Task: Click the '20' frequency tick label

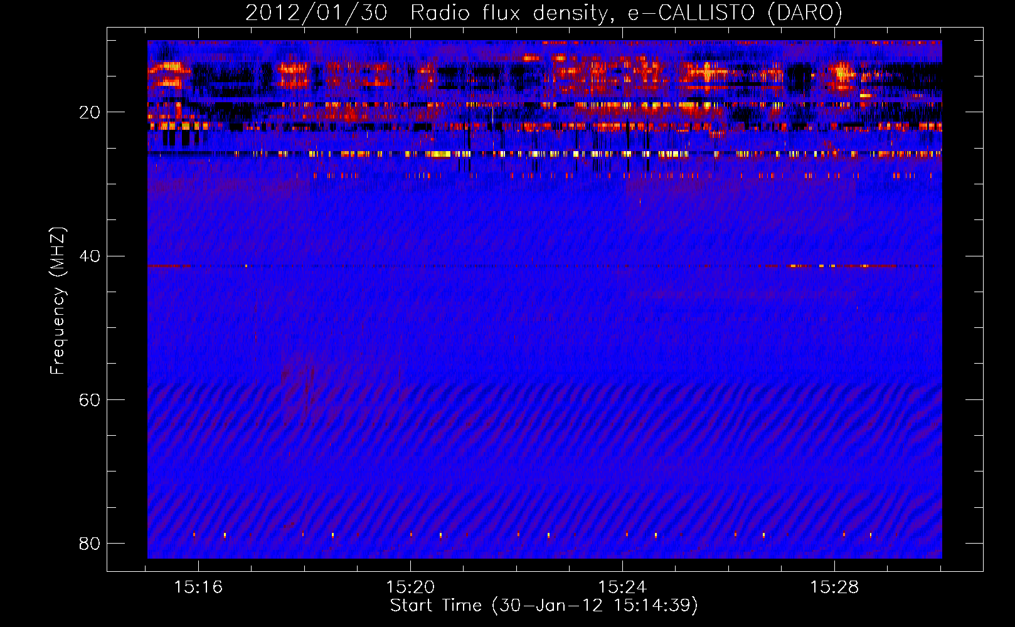Action: [90, 113]
